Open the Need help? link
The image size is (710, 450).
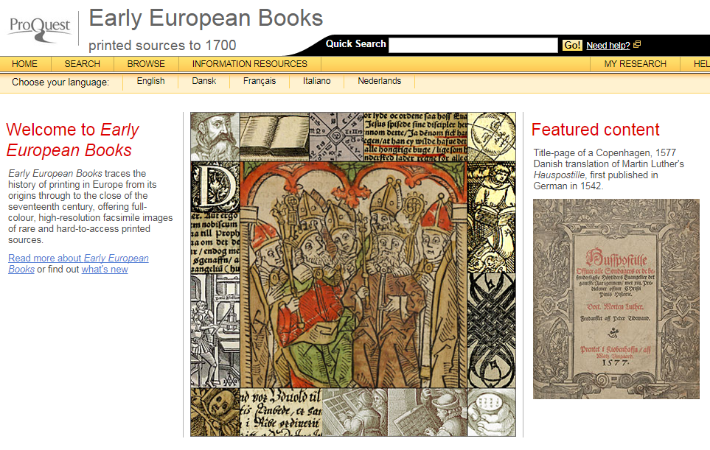(x=608, y=45)
